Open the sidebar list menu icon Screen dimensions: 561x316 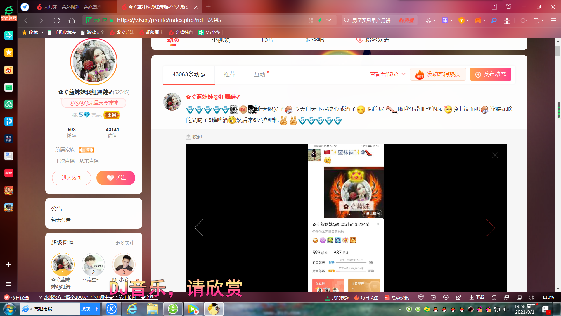coord(8,284)
